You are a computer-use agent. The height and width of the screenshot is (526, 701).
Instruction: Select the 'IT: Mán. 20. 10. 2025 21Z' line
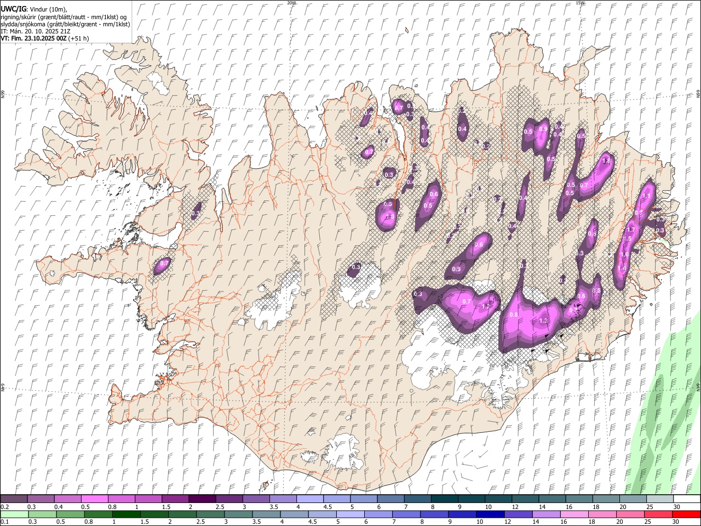35,31
